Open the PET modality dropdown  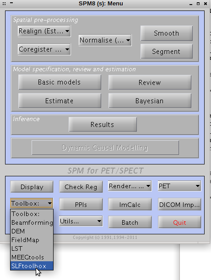pos(179,186)
